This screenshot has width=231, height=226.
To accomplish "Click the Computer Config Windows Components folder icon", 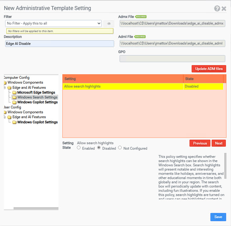I will pyautogui.click(x=5, y=83).
